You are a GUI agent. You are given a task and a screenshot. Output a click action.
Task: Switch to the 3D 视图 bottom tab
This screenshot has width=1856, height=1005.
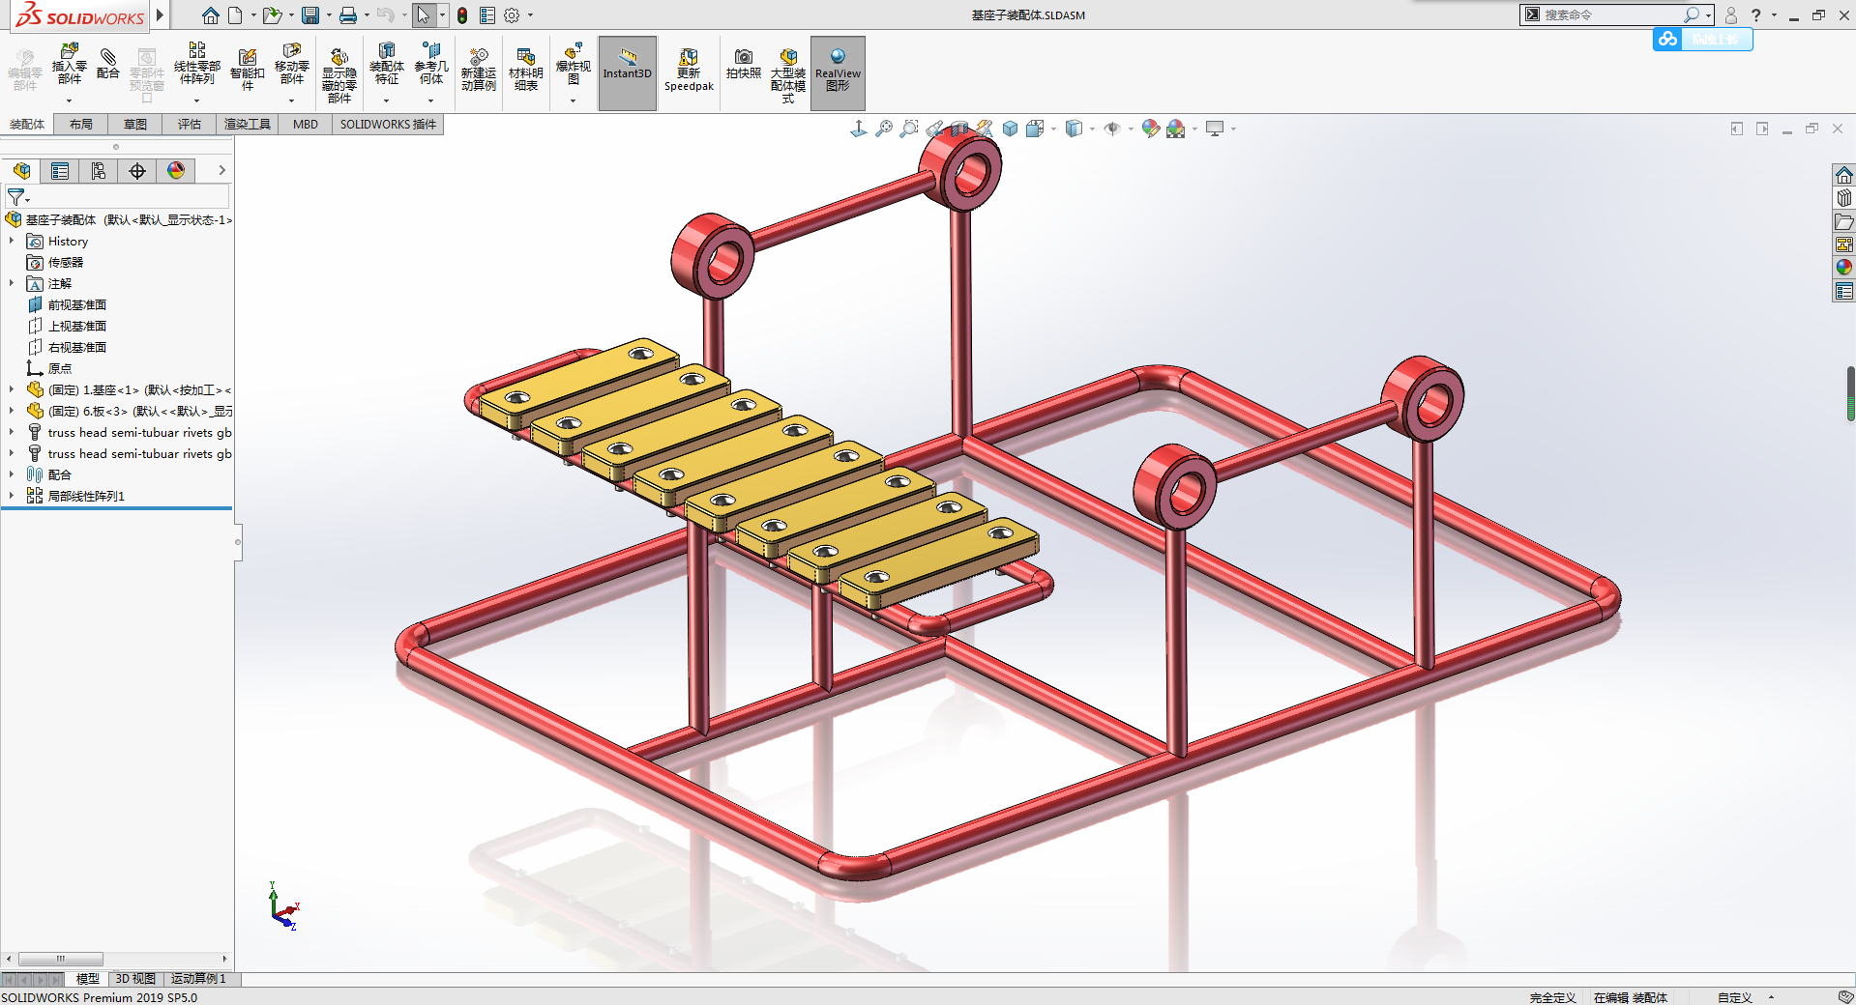tap(135, 979)
